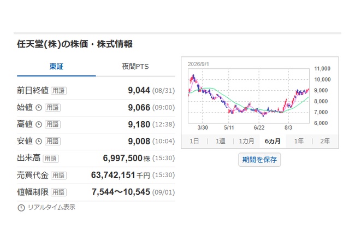This screenshot has height=246, width=355.
Task: Open 用語 glossary link for 安値
Action: point(53,141)
